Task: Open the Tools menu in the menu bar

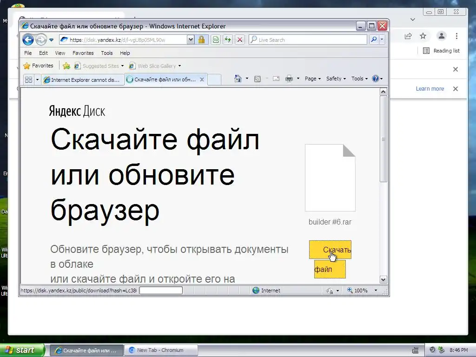Action: [x=106, y=53]
